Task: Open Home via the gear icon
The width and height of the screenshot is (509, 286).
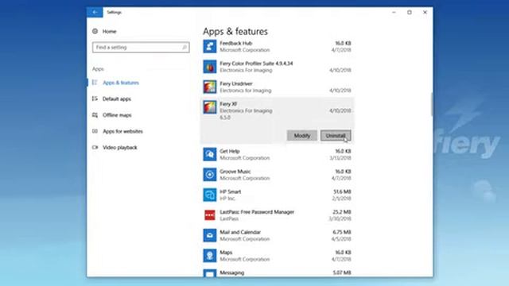Action: [95, 31]
